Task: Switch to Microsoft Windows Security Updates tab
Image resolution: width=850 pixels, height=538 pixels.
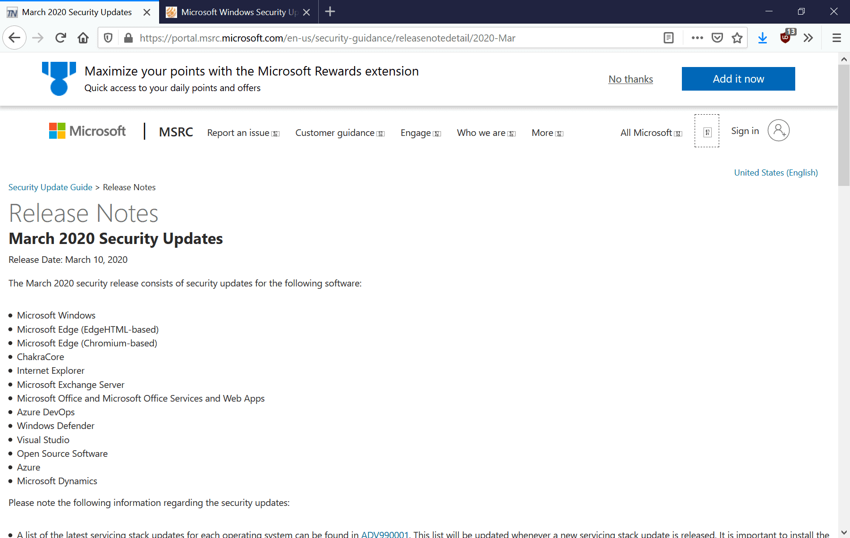Action: pos(238,12)
